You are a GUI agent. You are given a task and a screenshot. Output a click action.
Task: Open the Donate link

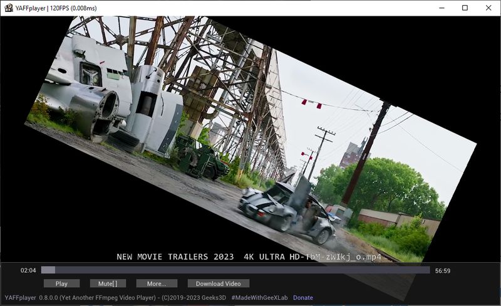(x=303, y=298)
